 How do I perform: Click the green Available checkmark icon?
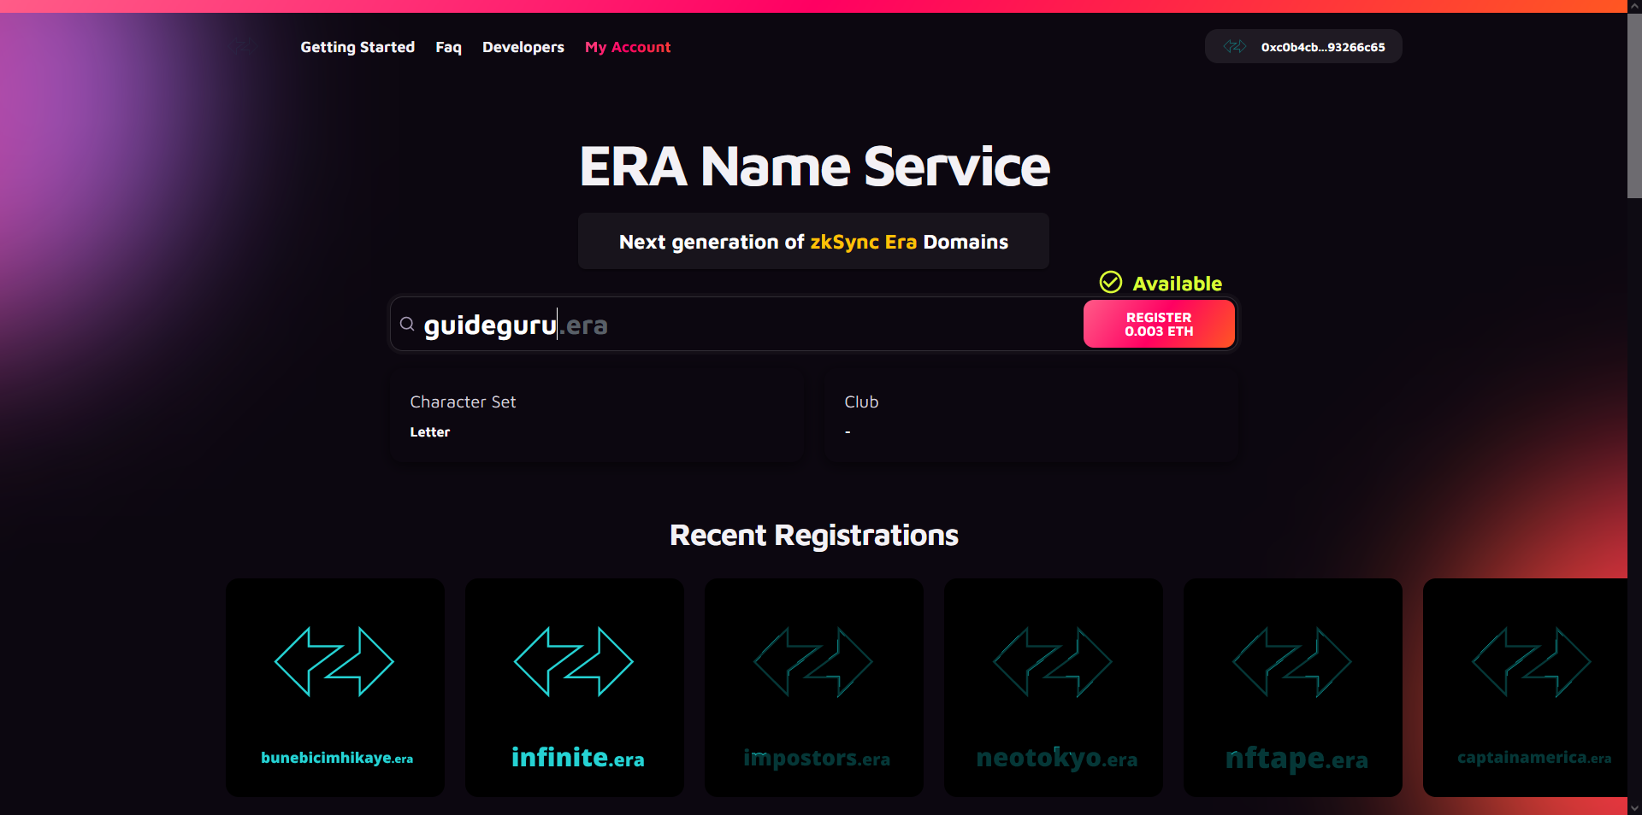coord(1110,283)
